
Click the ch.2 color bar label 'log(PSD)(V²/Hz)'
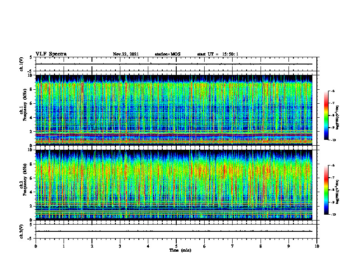(338, 192)
